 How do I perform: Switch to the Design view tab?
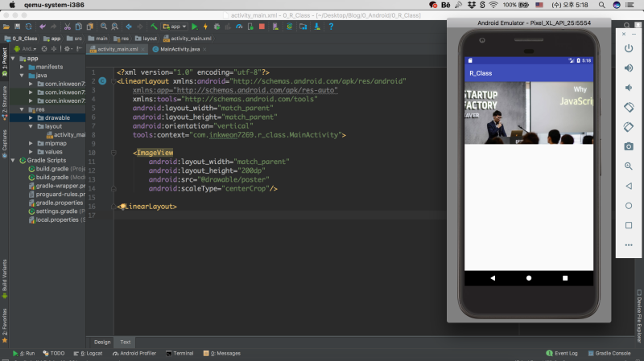[102, 343]
